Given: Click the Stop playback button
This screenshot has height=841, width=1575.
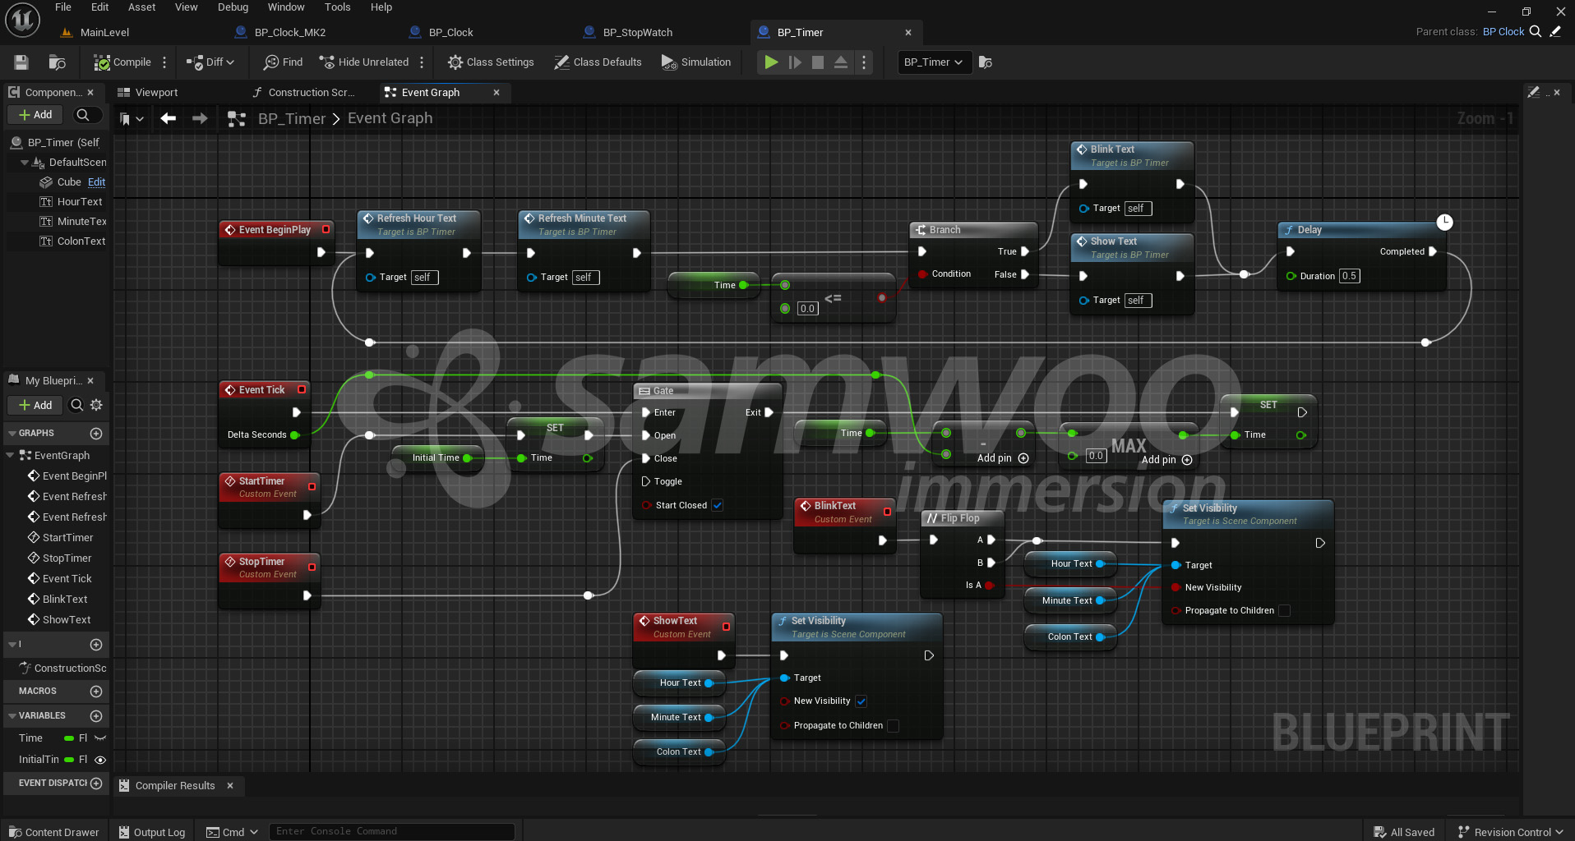Looking at the screenshot, I should click(x=818, y=62).
